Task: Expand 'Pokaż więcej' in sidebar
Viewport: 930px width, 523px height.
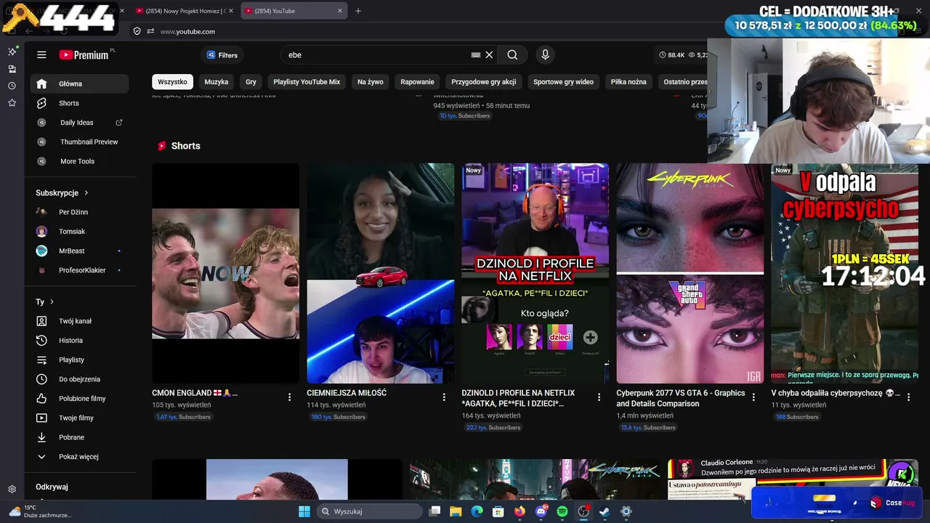Action: pos(79,457)
